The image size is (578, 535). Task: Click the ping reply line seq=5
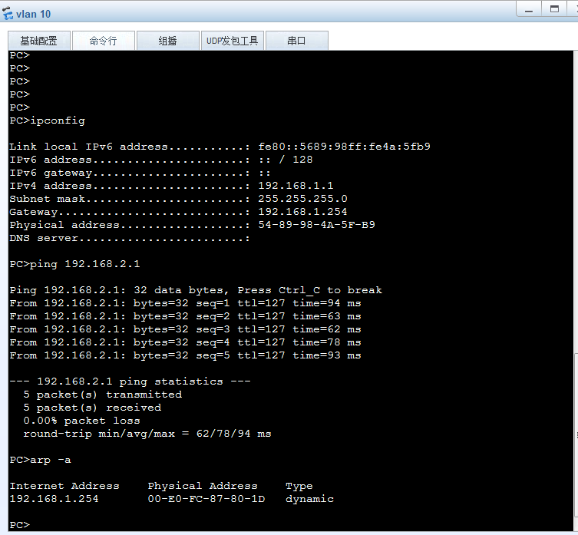[x=186, y=355]
